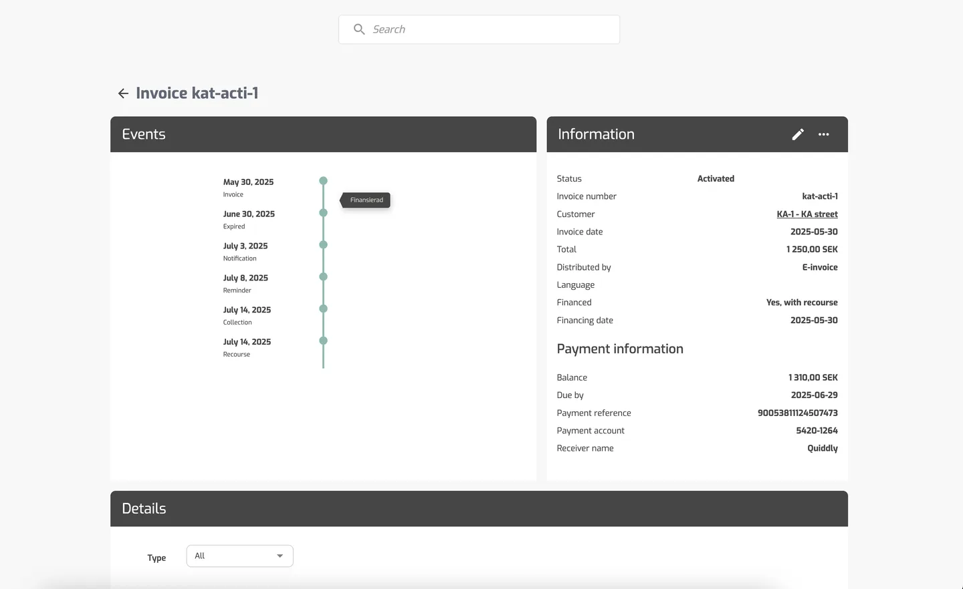Open the three-dot more menu in Information

pyautogui.click(x=824, y=134)
